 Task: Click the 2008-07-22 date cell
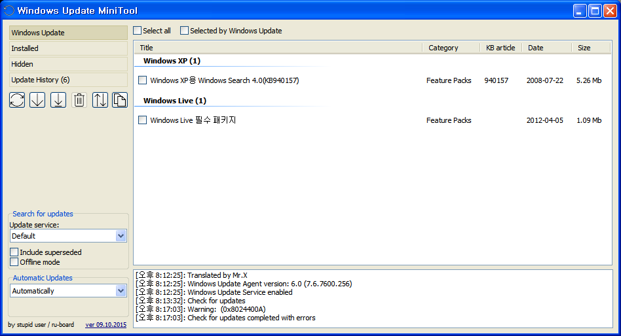pyautogui.click(x=544, y=80)
